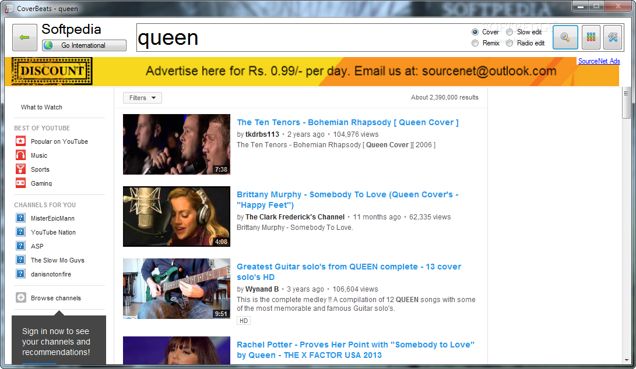Click the search magnifier button
636x369 pixels.
(565, 37)
